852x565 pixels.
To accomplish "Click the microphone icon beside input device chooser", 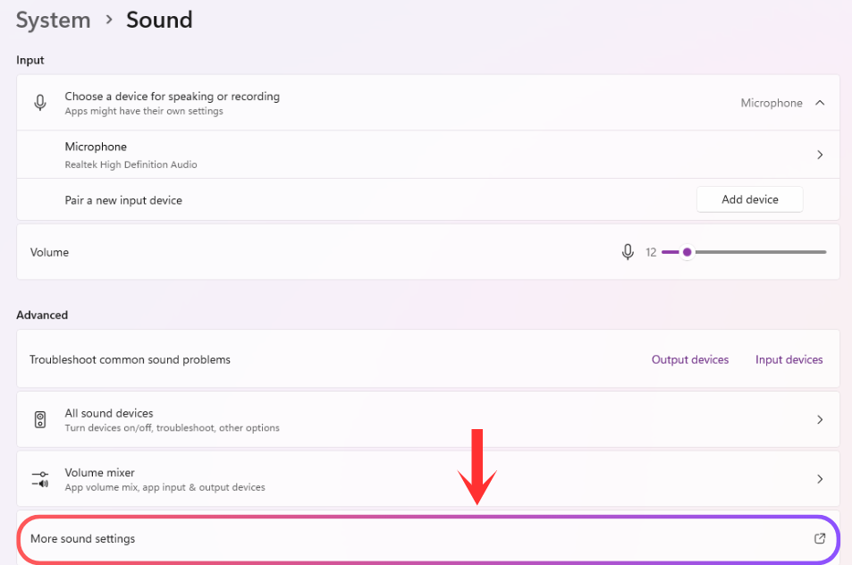I will (x=40, y=102).
